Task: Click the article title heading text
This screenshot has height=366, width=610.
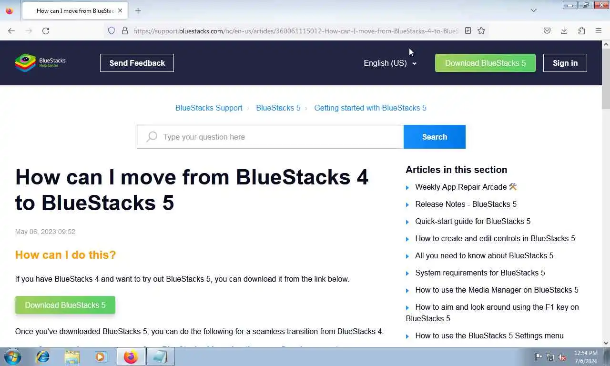Action: 192,190
